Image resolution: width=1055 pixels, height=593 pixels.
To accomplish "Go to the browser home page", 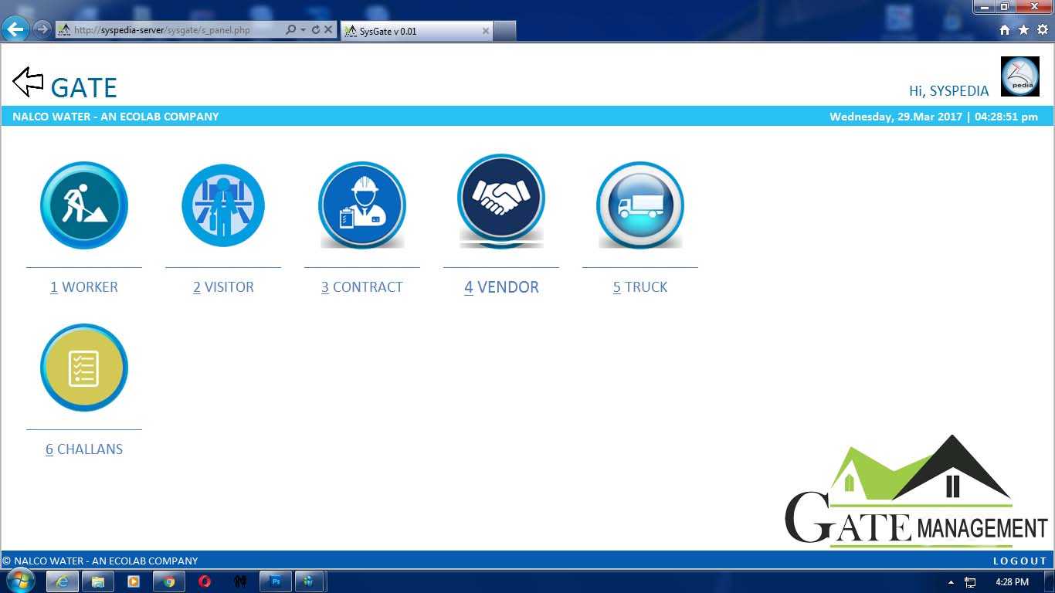I will coord(1005,30).
